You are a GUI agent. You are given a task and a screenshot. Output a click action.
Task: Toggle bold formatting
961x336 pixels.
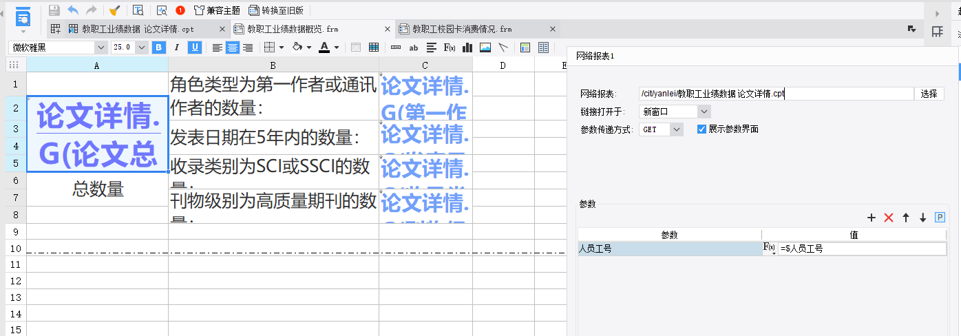[159, 48]
